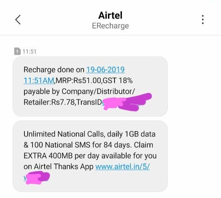Open the www.airtel.in/5/ link
Image resolution: width=221 pixels, height=198 pixels.
[123, 167]
